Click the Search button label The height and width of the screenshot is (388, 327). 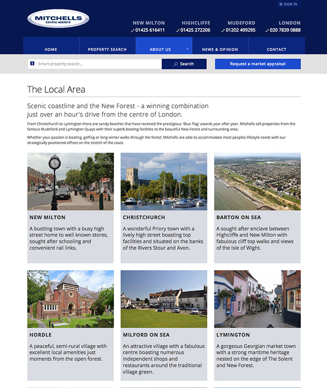(x=187, y=64)
